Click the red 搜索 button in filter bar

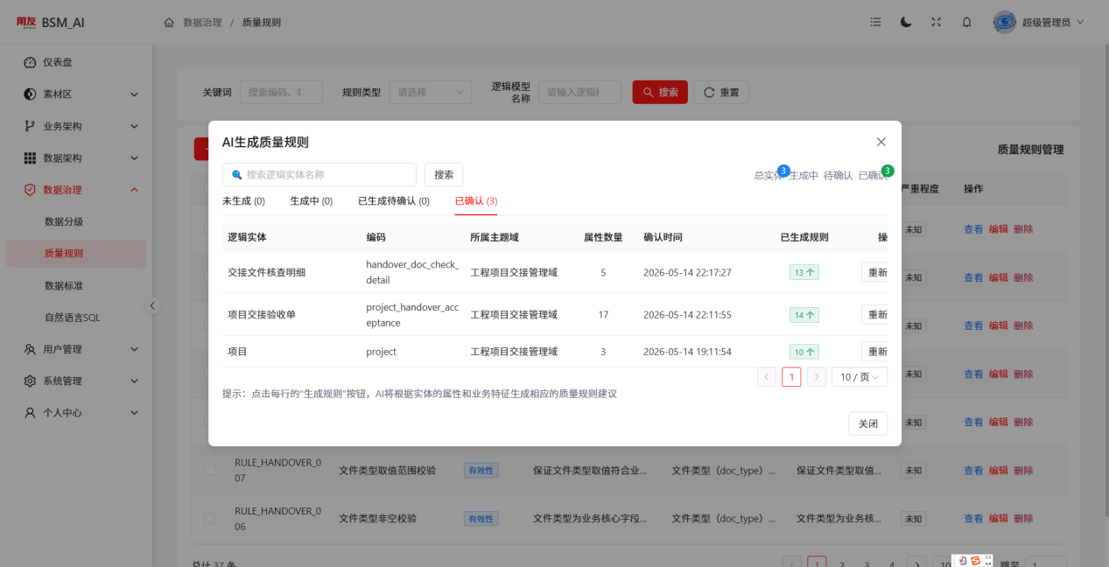660,92
